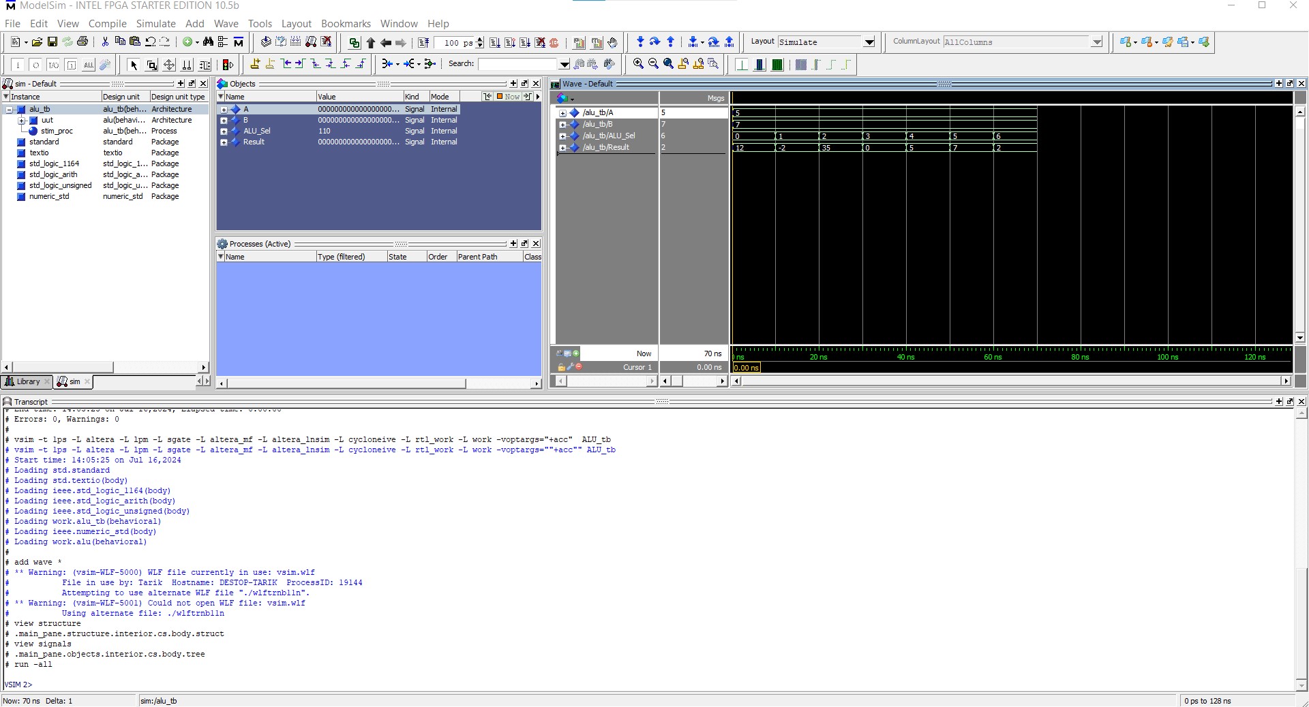Expand signal A in Objects pane
1309x707 pixels.
(224, 110)
